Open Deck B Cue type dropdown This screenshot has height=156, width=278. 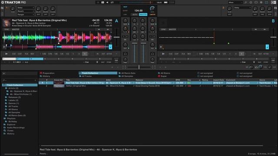pos(243,62)
